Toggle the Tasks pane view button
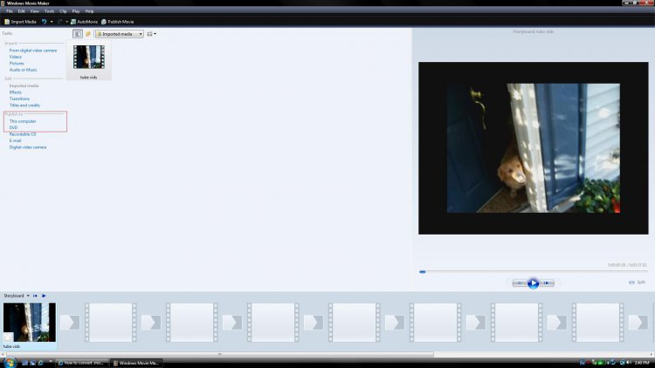Image resolution: width=655 pixels, height=368 pixels. (x=77, y=34)
